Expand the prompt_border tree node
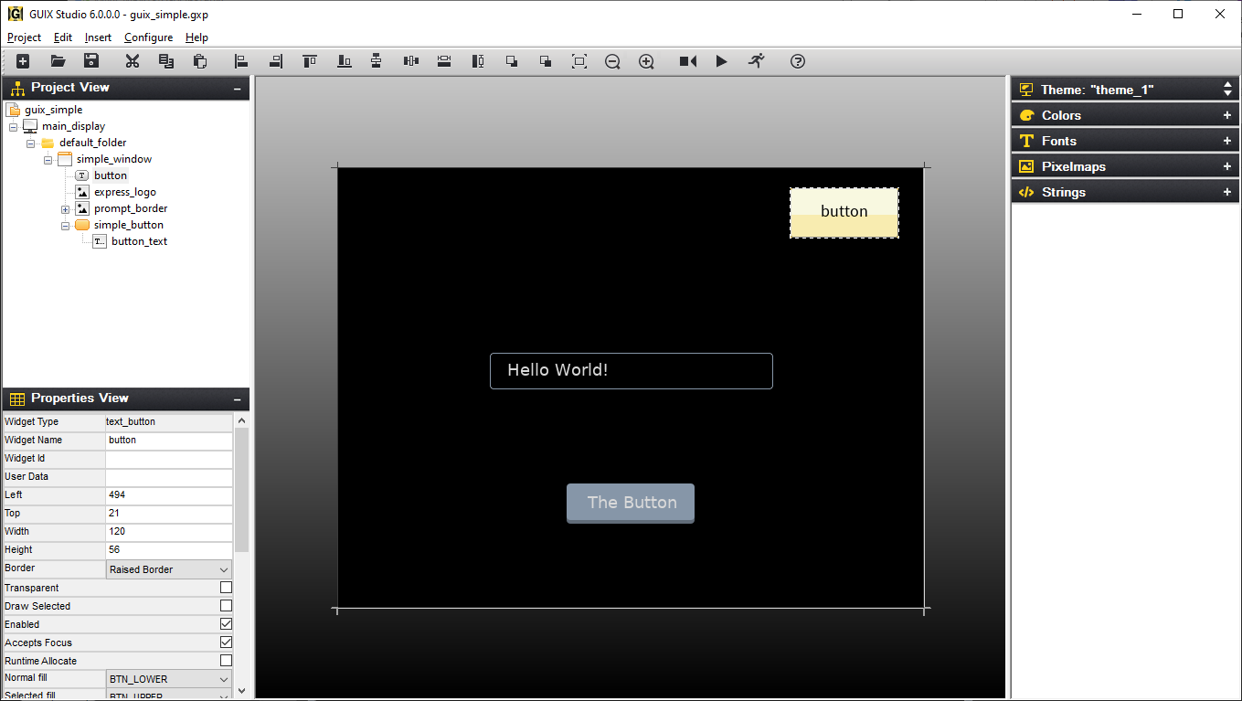This screenshot has width=1242, height=701. pyautogui.click(x=64, y=207)
